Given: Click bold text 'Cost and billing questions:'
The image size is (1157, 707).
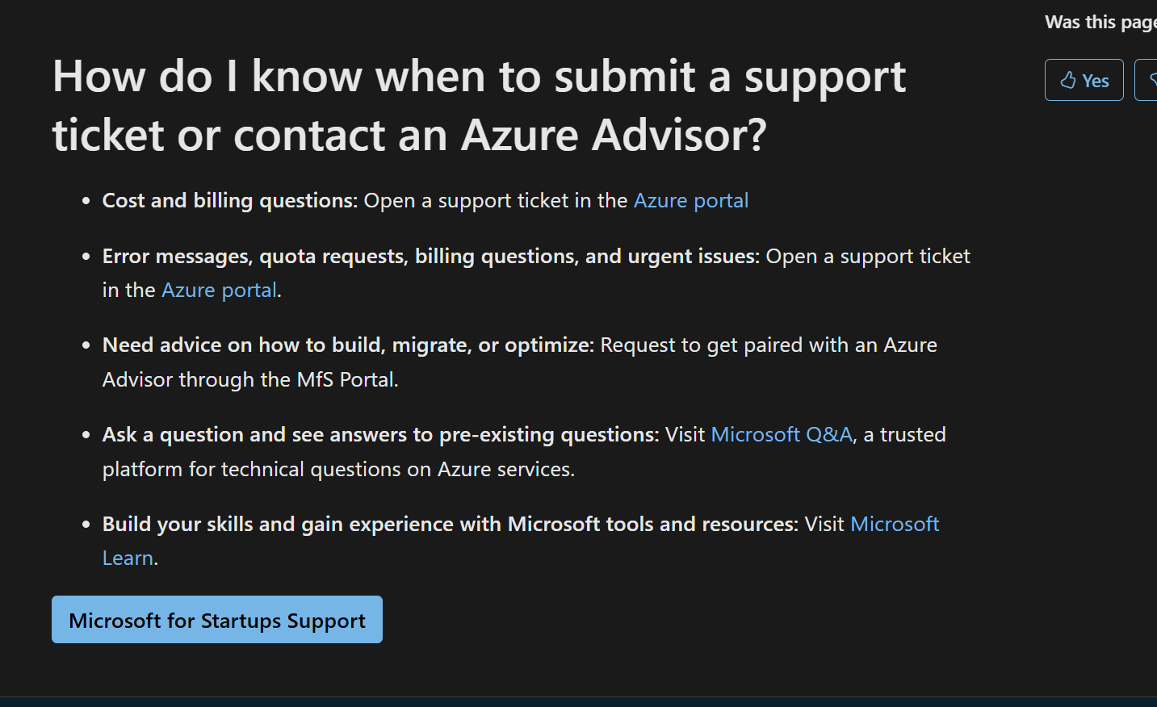Looking at the screenshot, I should coord(229,200).
